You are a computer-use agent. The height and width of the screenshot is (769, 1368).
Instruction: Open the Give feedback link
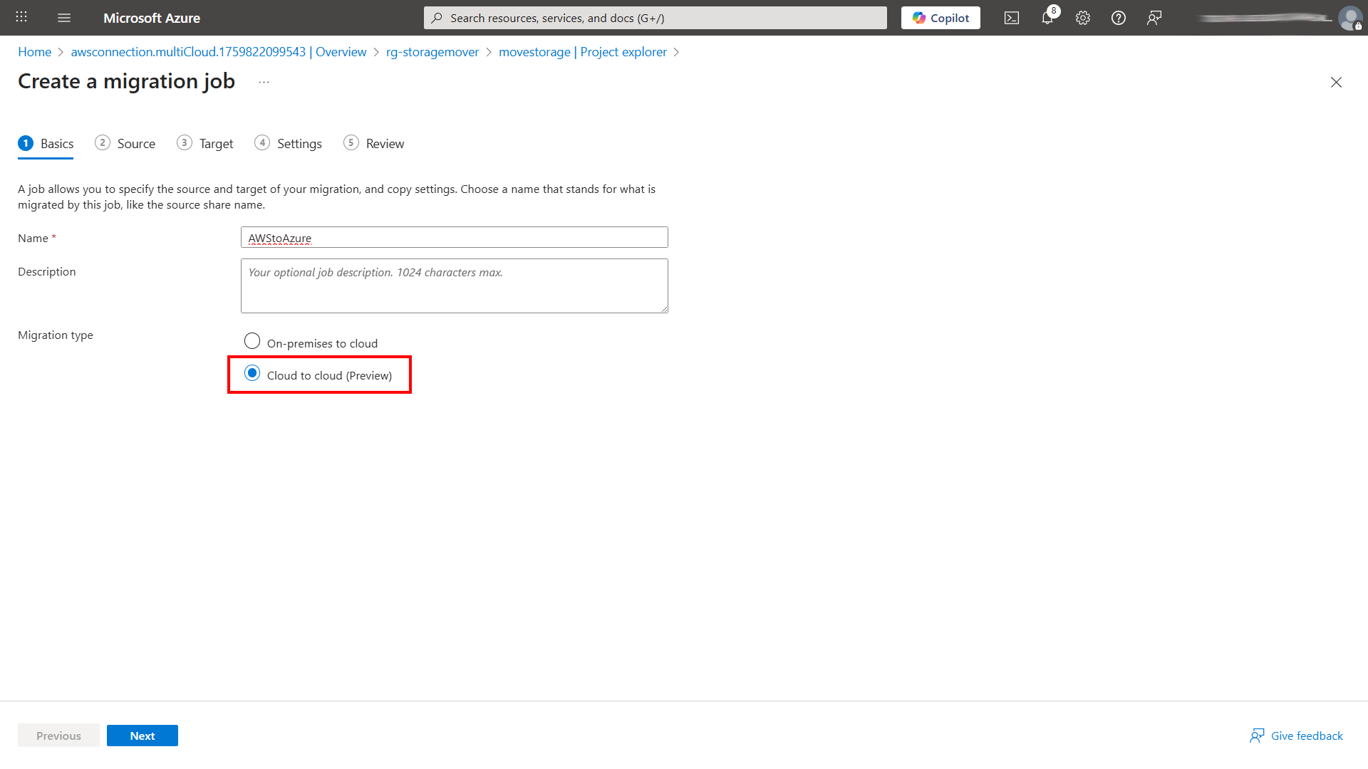pos(1307,735)
